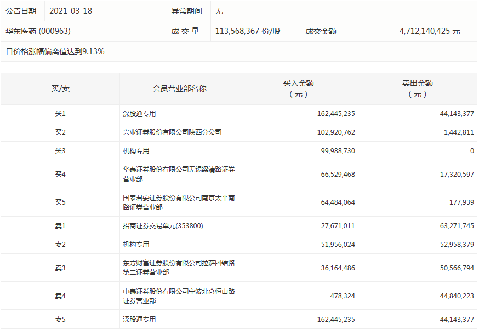Select sell amount 50,566,794
479x330 pixels.
coord(457,268)
